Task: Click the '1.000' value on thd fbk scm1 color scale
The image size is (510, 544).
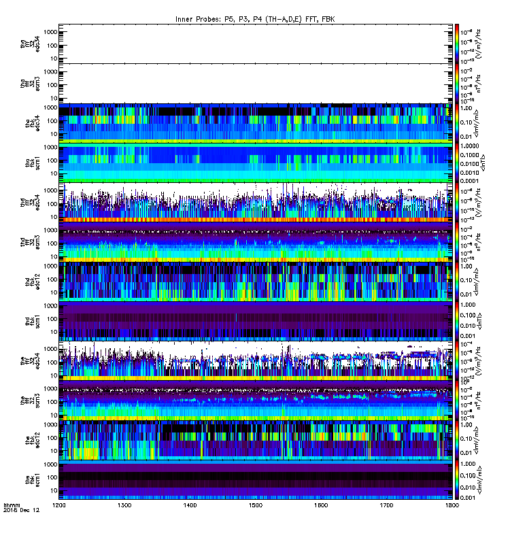Action: click(x=468, y=305)
